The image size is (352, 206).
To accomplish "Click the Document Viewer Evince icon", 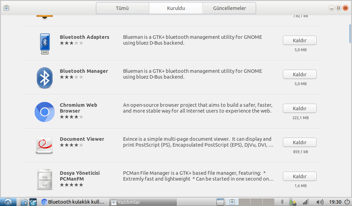I will coord(44,146).
